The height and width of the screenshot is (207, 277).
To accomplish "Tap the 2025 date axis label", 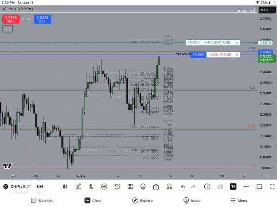I will pyautogui.click(x=81, y=176).
